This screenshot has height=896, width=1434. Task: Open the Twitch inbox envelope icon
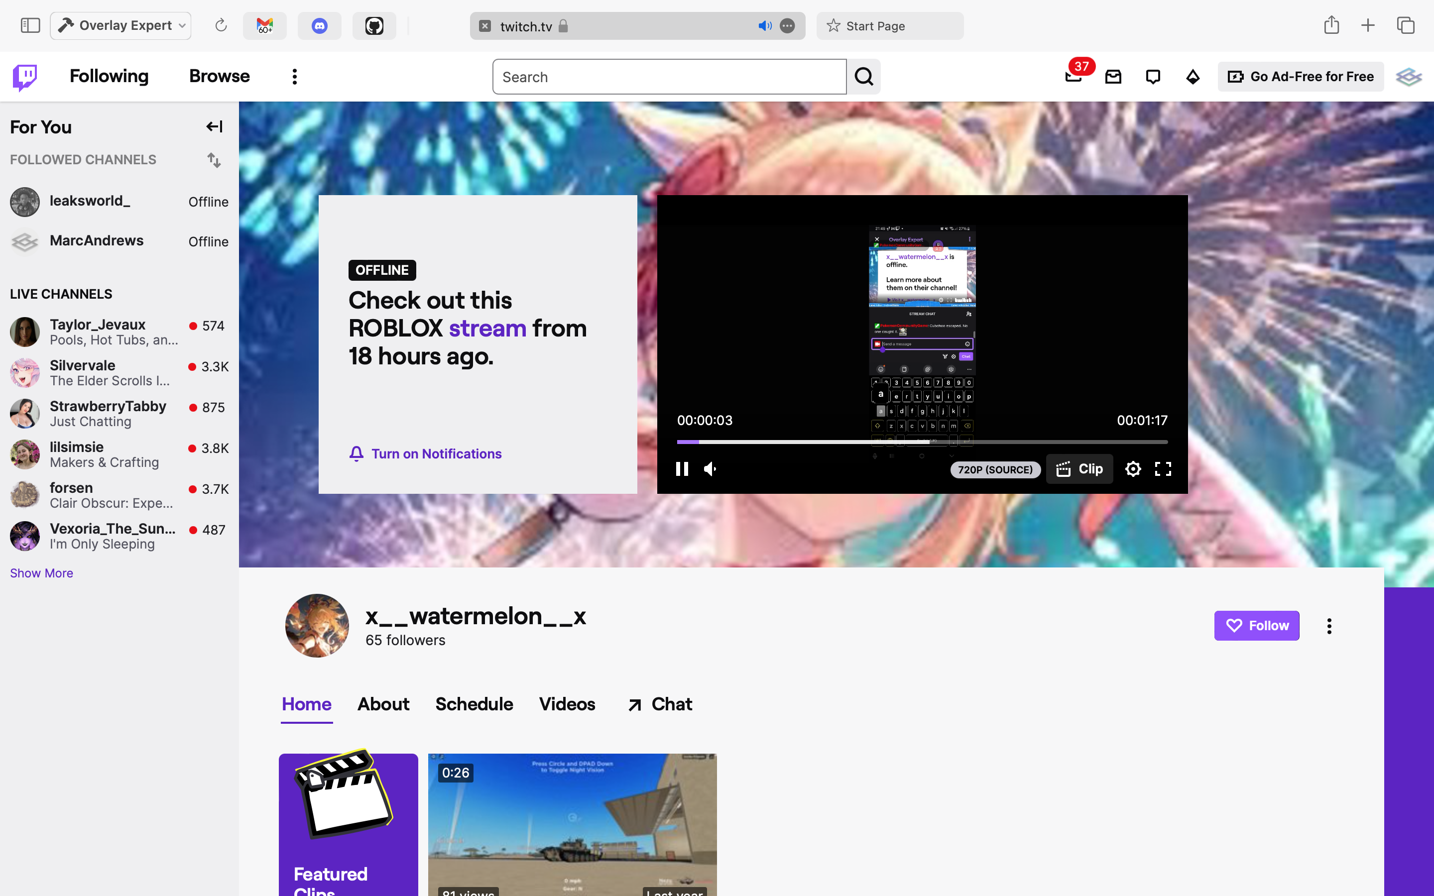click(x=1113, y=77)
